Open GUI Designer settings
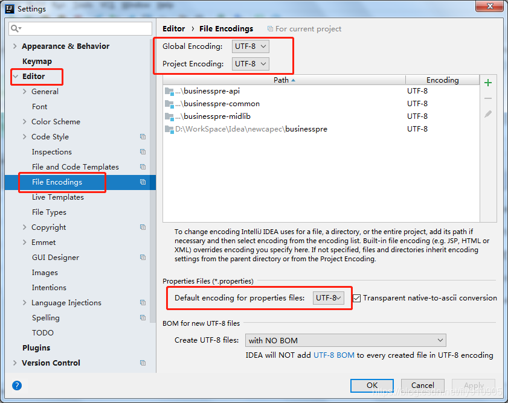 (56, 258)
